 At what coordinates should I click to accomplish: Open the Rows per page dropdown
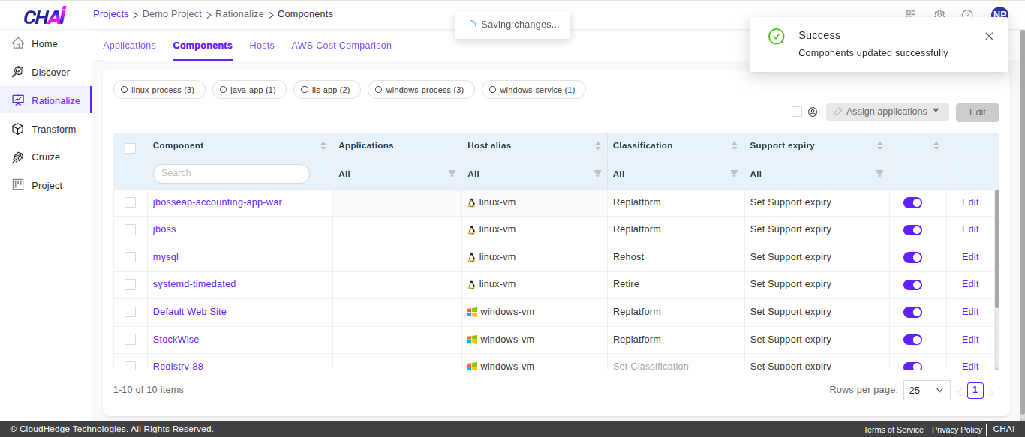tap(927, 390)
